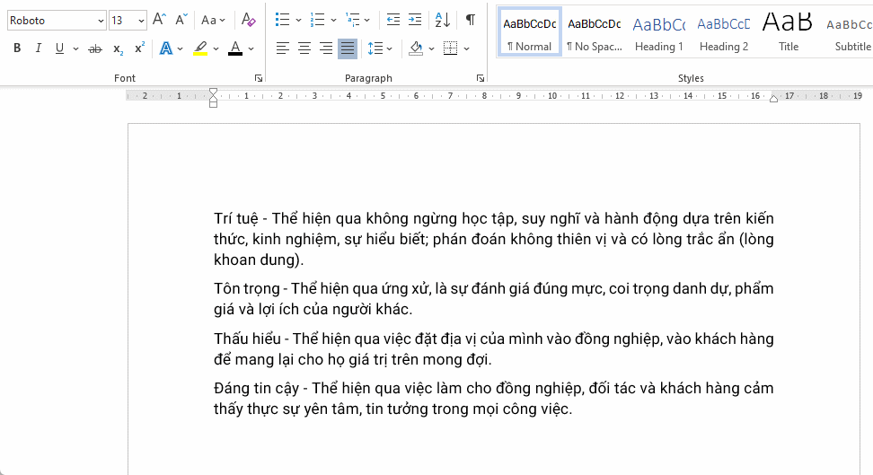The width and height of the screenshot is (873, 475).
Task: Increase paragraph indent
Action: pos(415,20)
